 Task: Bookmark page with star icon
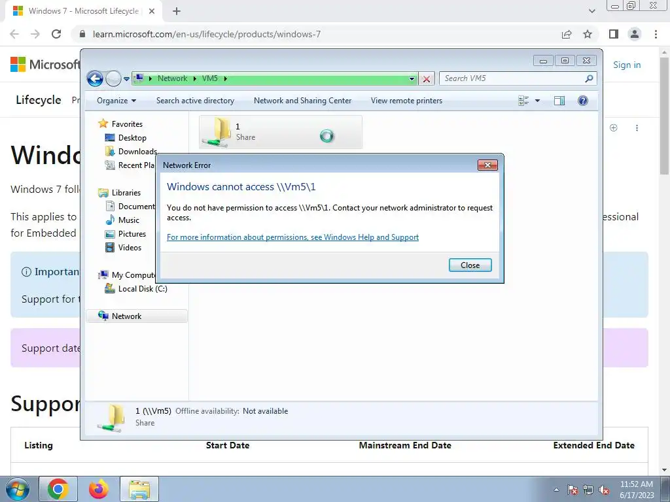coord(588,34)
